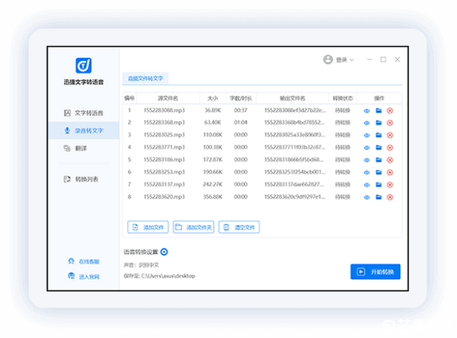Open the 在线客服 link
This screenshot has height=338, width=457.
(84, 261)
